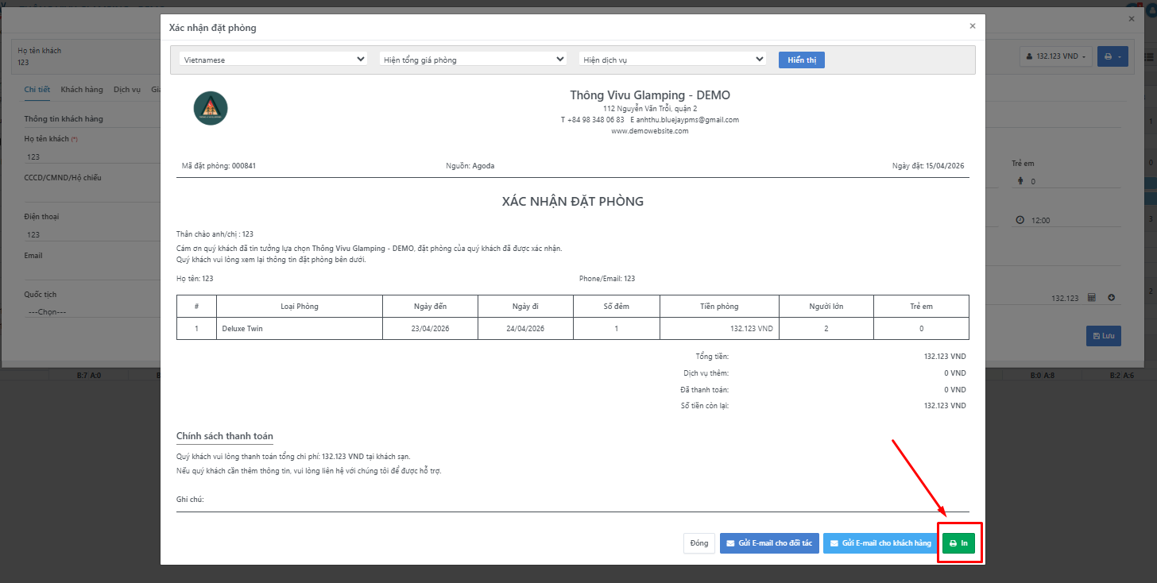1157x583 pixels.
Task: Click the clock icon next to 12:00
Action: pos(1020,220)
